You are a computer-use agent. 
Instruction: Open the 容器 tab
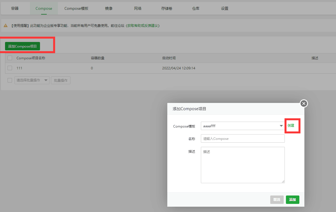(x=15, y=8)
